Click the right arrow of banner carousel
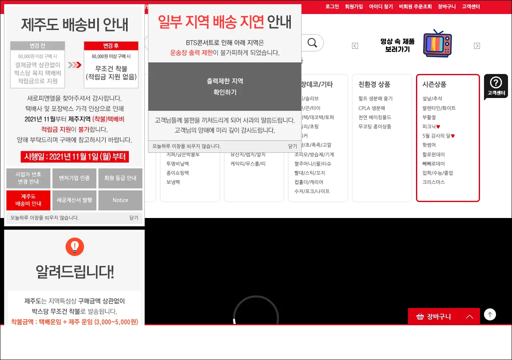The width and height of the screenshot is (512, 360). 477,46
